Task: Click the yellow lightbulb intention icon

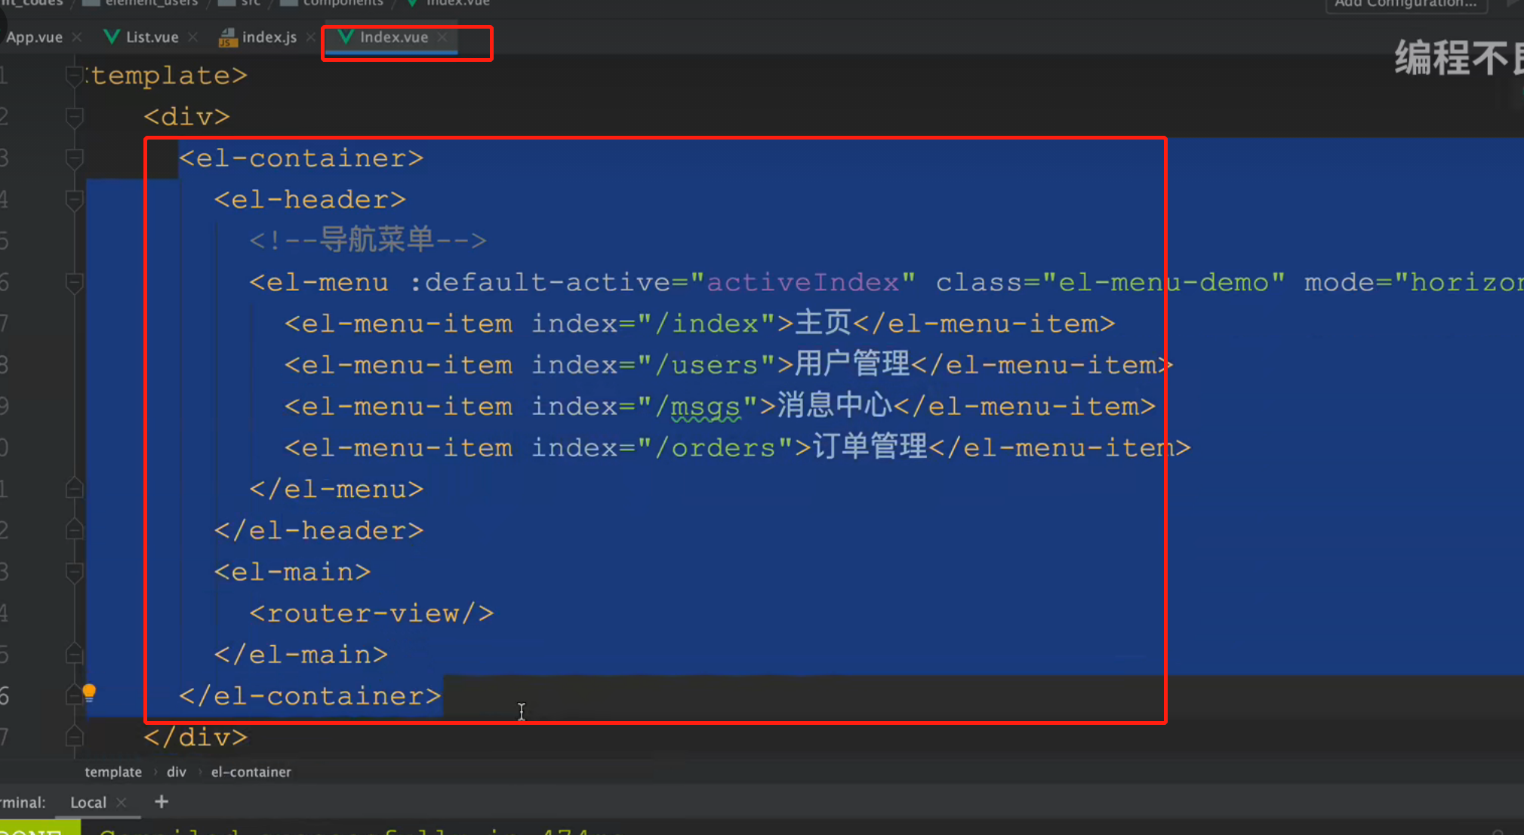Action: tap(89, 692)
